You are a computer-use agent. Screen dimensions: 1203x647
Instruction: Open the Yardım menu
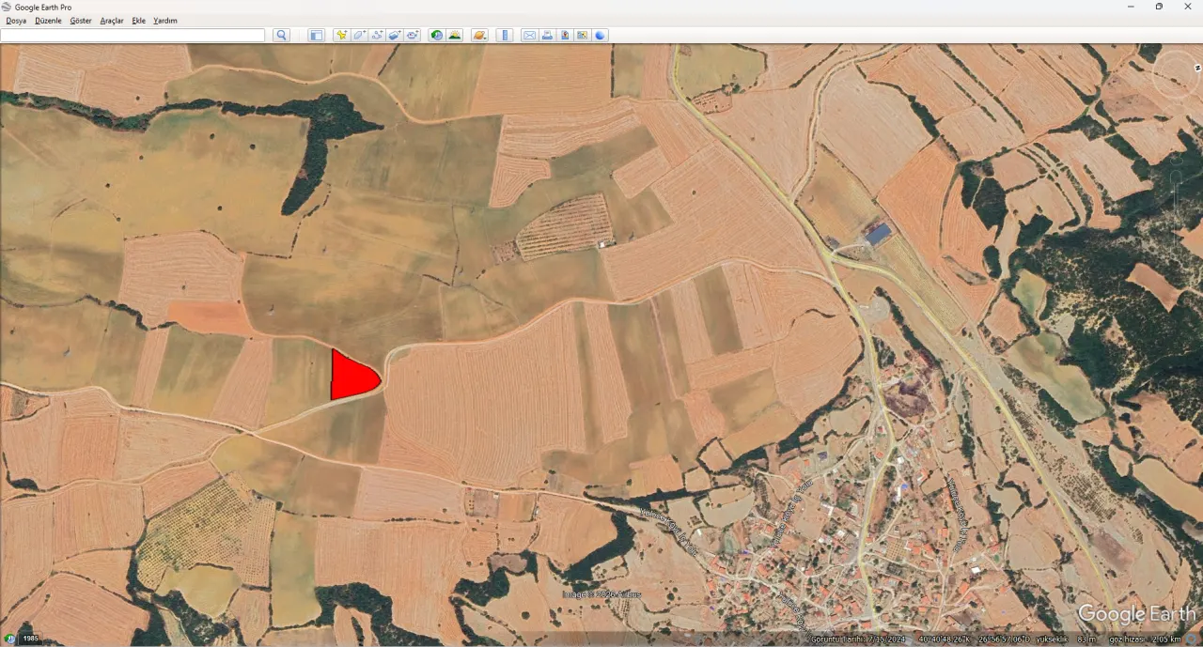[x=165, y=21]
